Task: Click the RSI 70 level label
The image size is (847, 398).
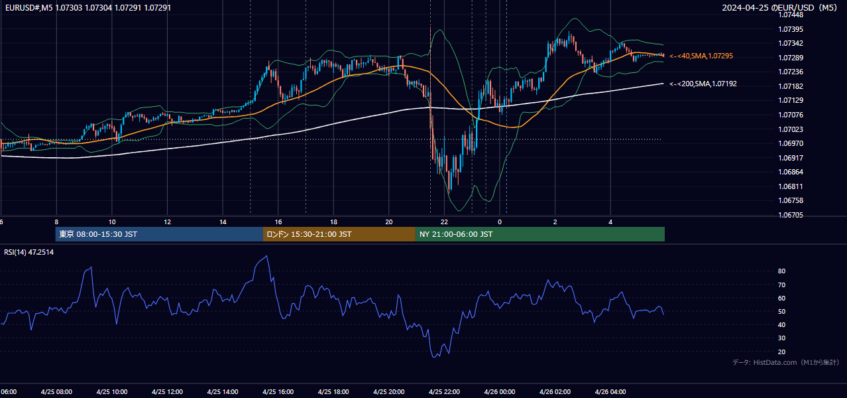Action: click(x=781, y=285)
